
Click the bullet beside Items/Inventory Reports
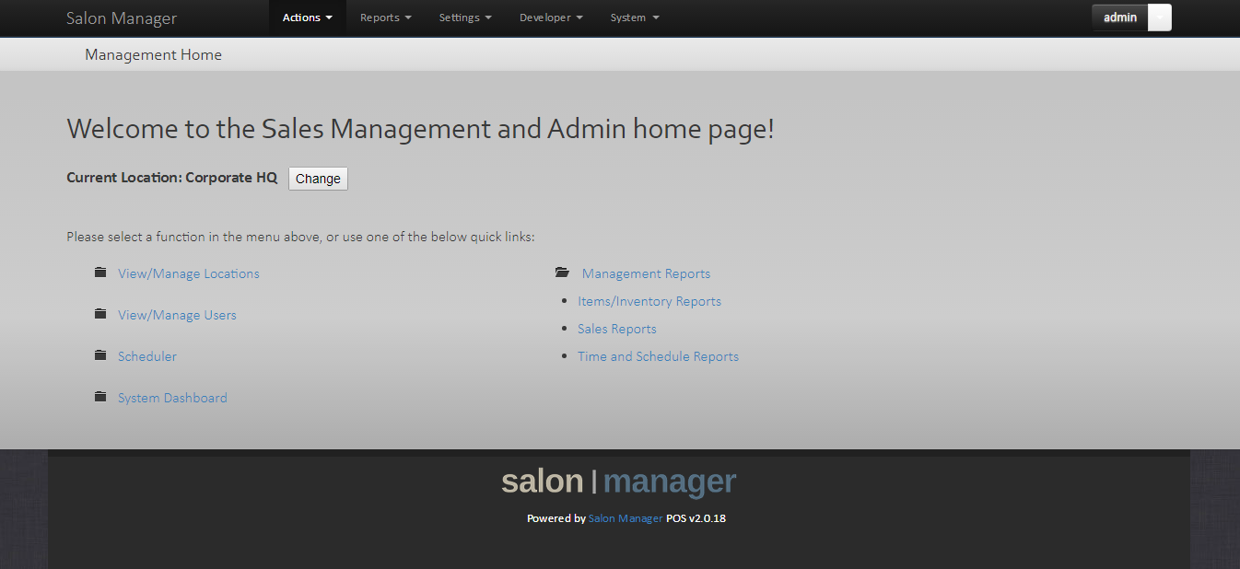pyautogui.click(x=566, y=300)
